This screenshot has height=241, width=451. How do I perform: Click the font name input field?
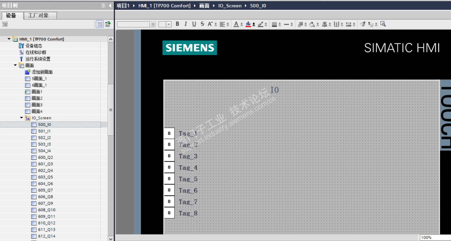pos(134,24)
